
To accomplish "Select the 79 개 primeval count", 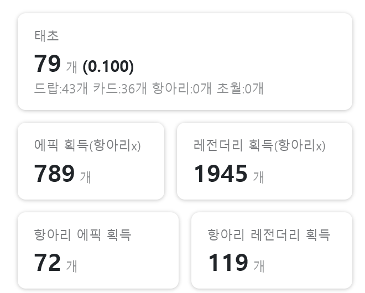I will (x=55, y=64).
